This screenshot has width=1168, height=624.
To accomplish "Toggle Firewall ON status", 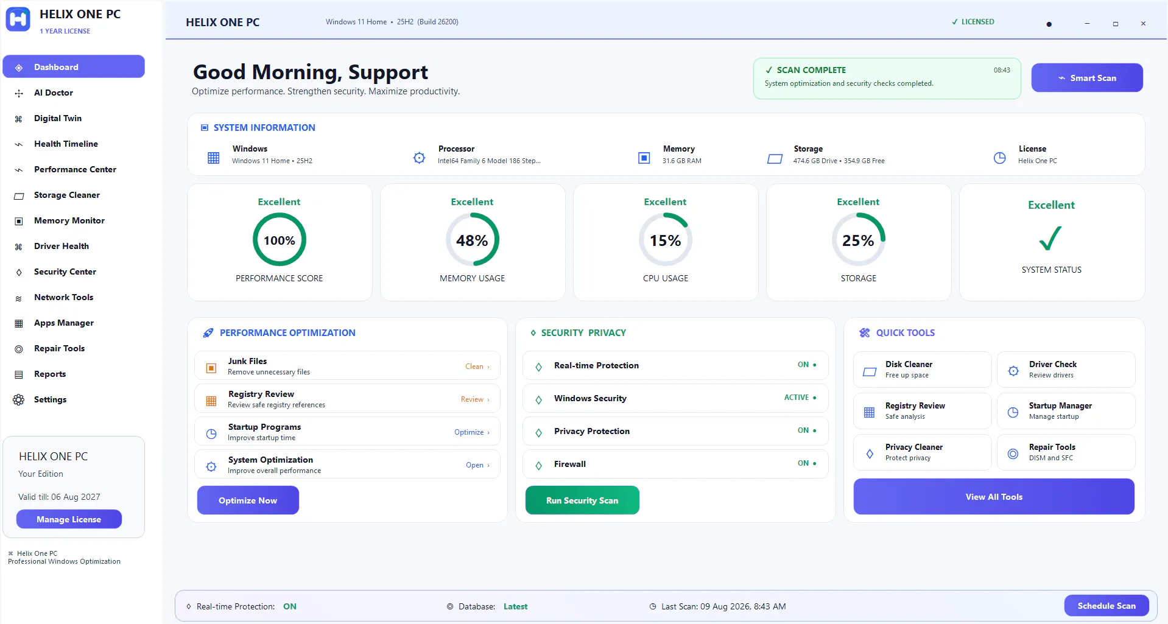I will pyautogui.click(x=807, y=463).
